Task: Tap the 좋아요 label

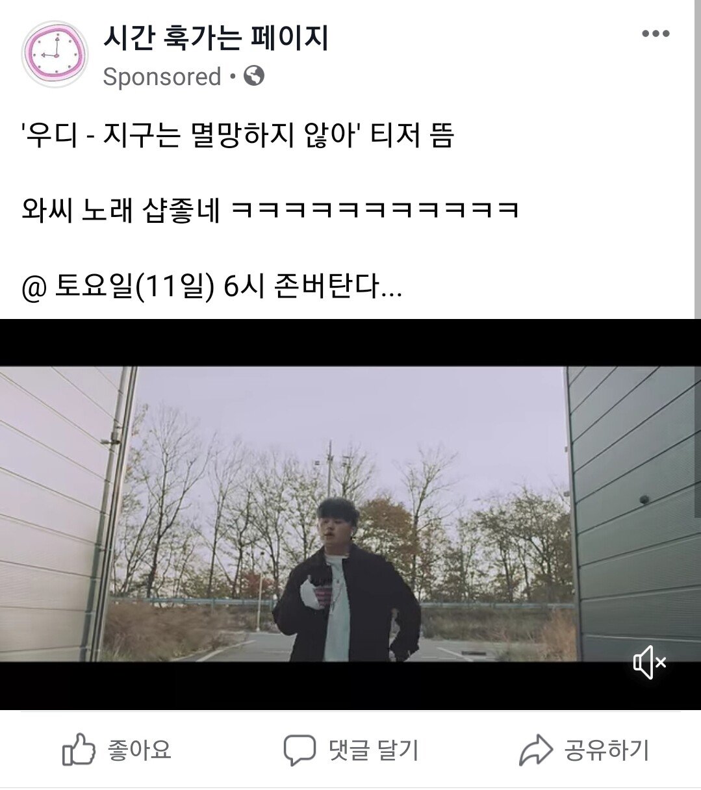Action: point(140,750)
